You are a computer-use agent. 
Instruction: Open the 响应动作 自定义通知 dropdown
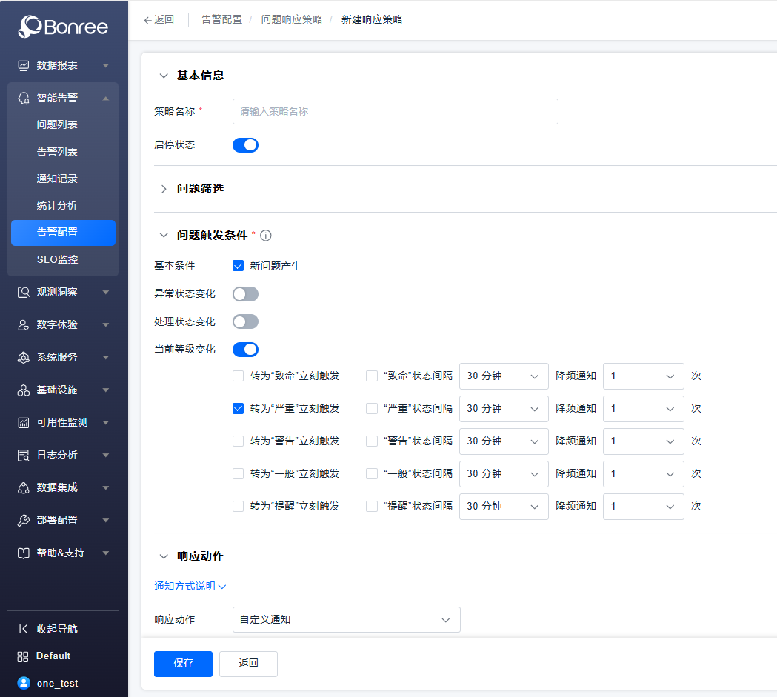pyautogui.click(x=346, y=619)
